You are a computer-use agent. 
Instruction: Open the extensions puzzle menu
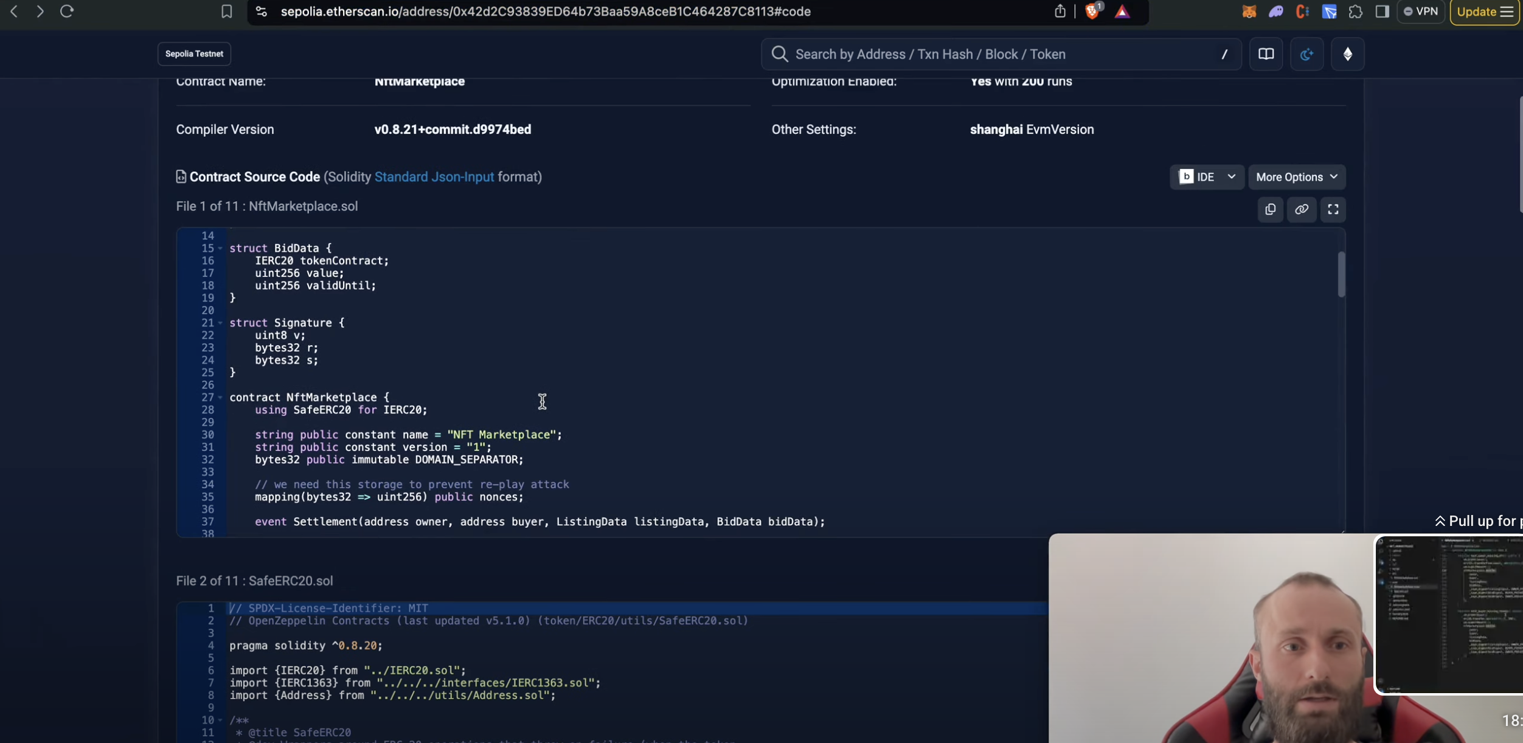1356,12
